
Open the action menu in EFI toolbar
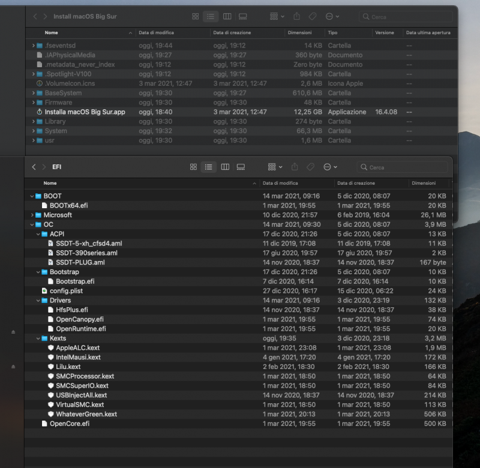[x=330, y=167]
